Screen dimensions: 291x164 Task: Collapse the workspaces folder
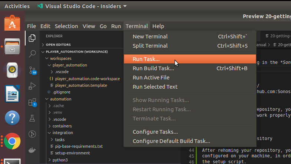[61, 58]
